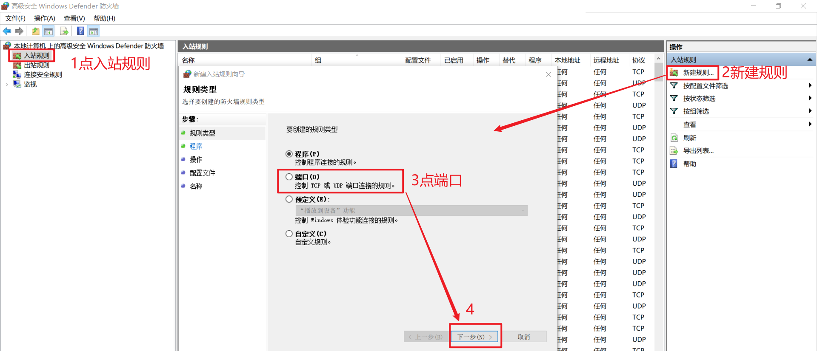Click the rules list vertical scrollbar thumb

coord(659,71)
